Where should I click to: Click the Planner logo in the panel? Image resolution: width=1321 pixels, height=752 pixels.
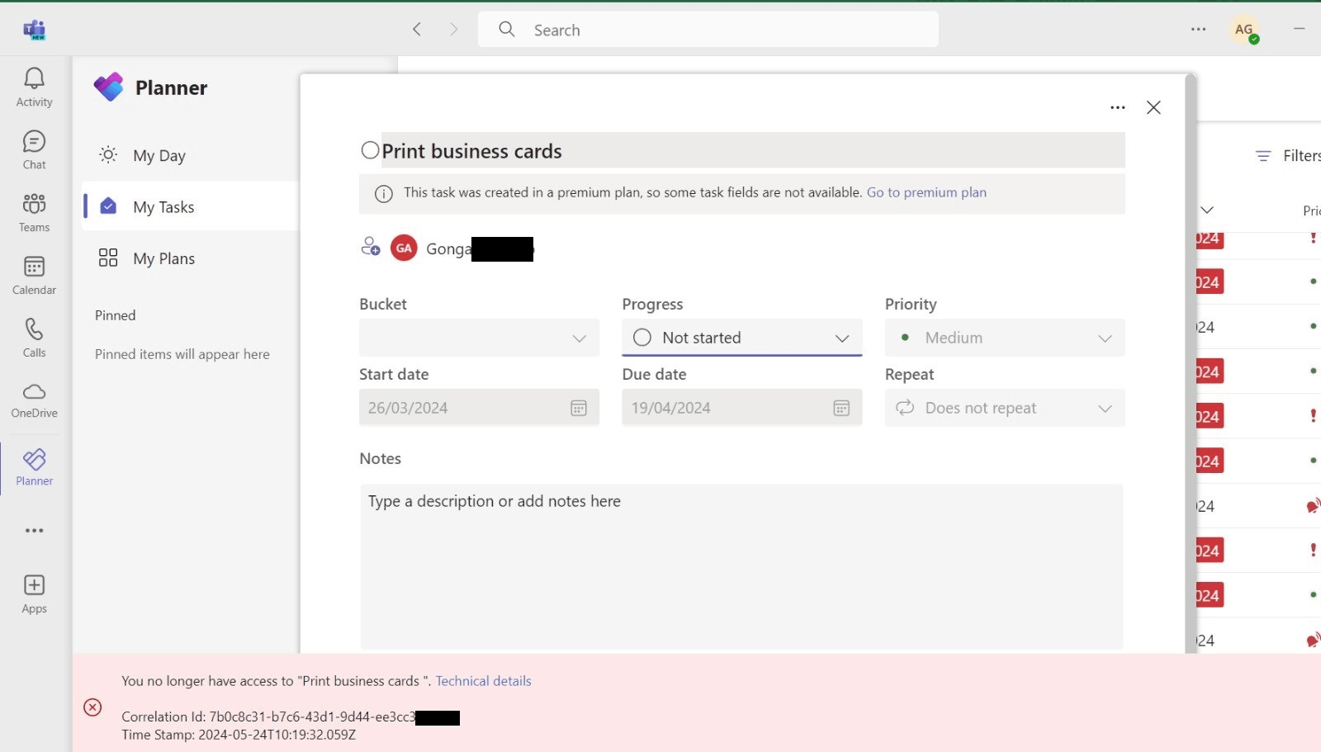click(x=108, y=87)
